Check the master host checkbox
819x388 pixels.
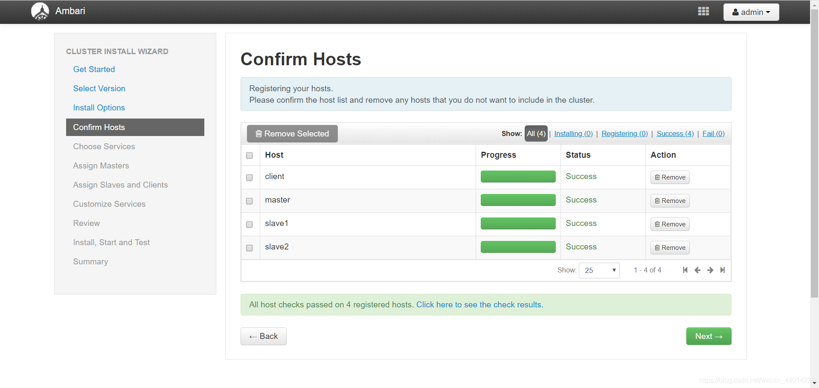250,201
